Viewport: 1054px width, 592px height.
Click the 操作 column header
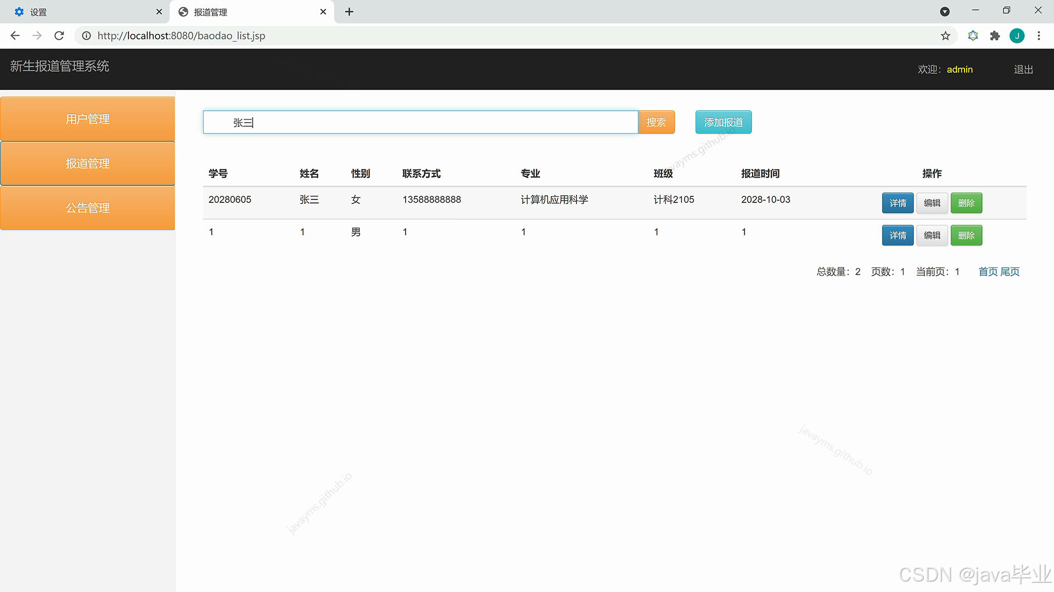point(932,173)
